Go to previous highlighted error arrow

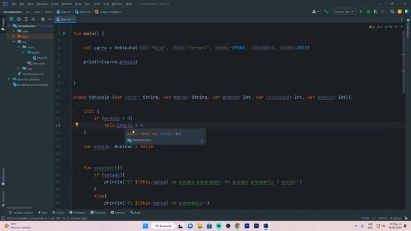396,27
